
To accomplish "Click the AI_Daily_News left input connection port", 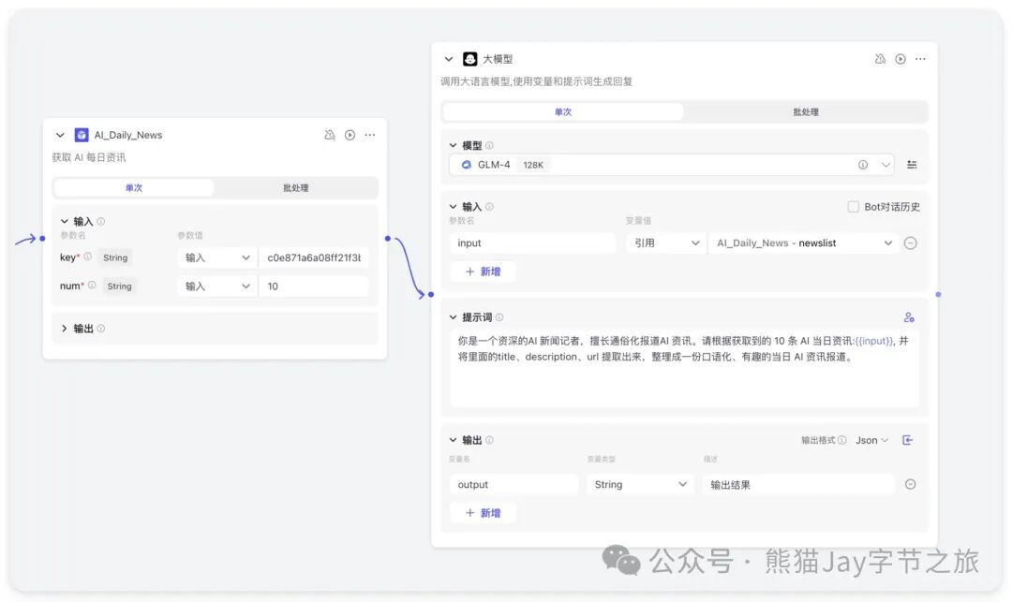I will pyautogui.click(x=42, y=239).
